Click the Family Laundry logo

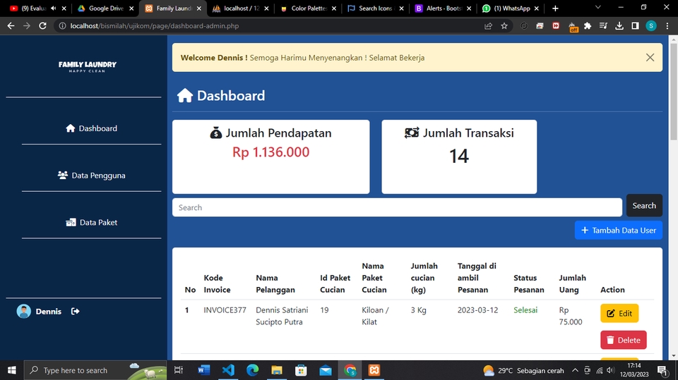[88, 66]
